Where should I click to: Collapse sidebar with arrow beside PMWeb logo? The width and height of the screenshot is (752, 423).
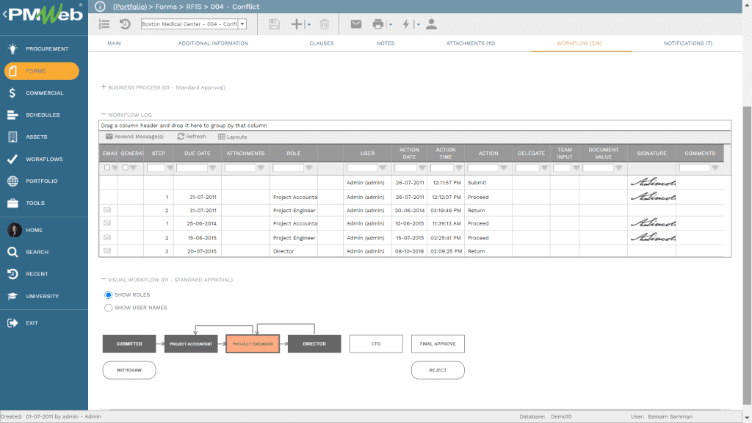pos(4,15)
